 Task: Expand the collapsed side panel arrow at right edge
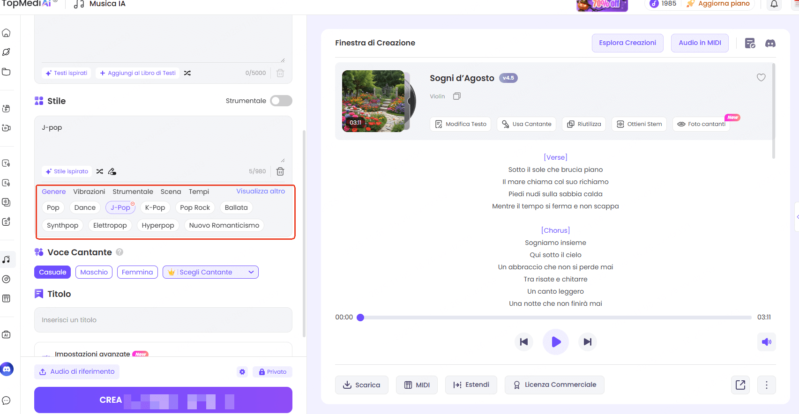pos(797,217)
